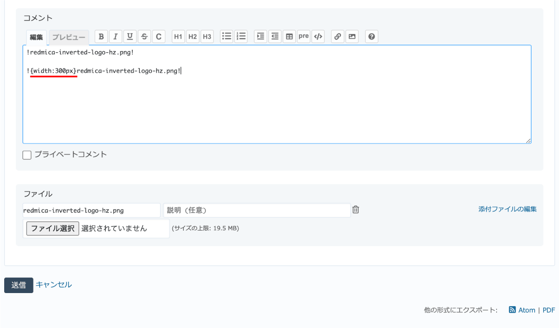Screen dimensions: 559x328
Task: Create an ordered list
Action: (x=241, y=36)
